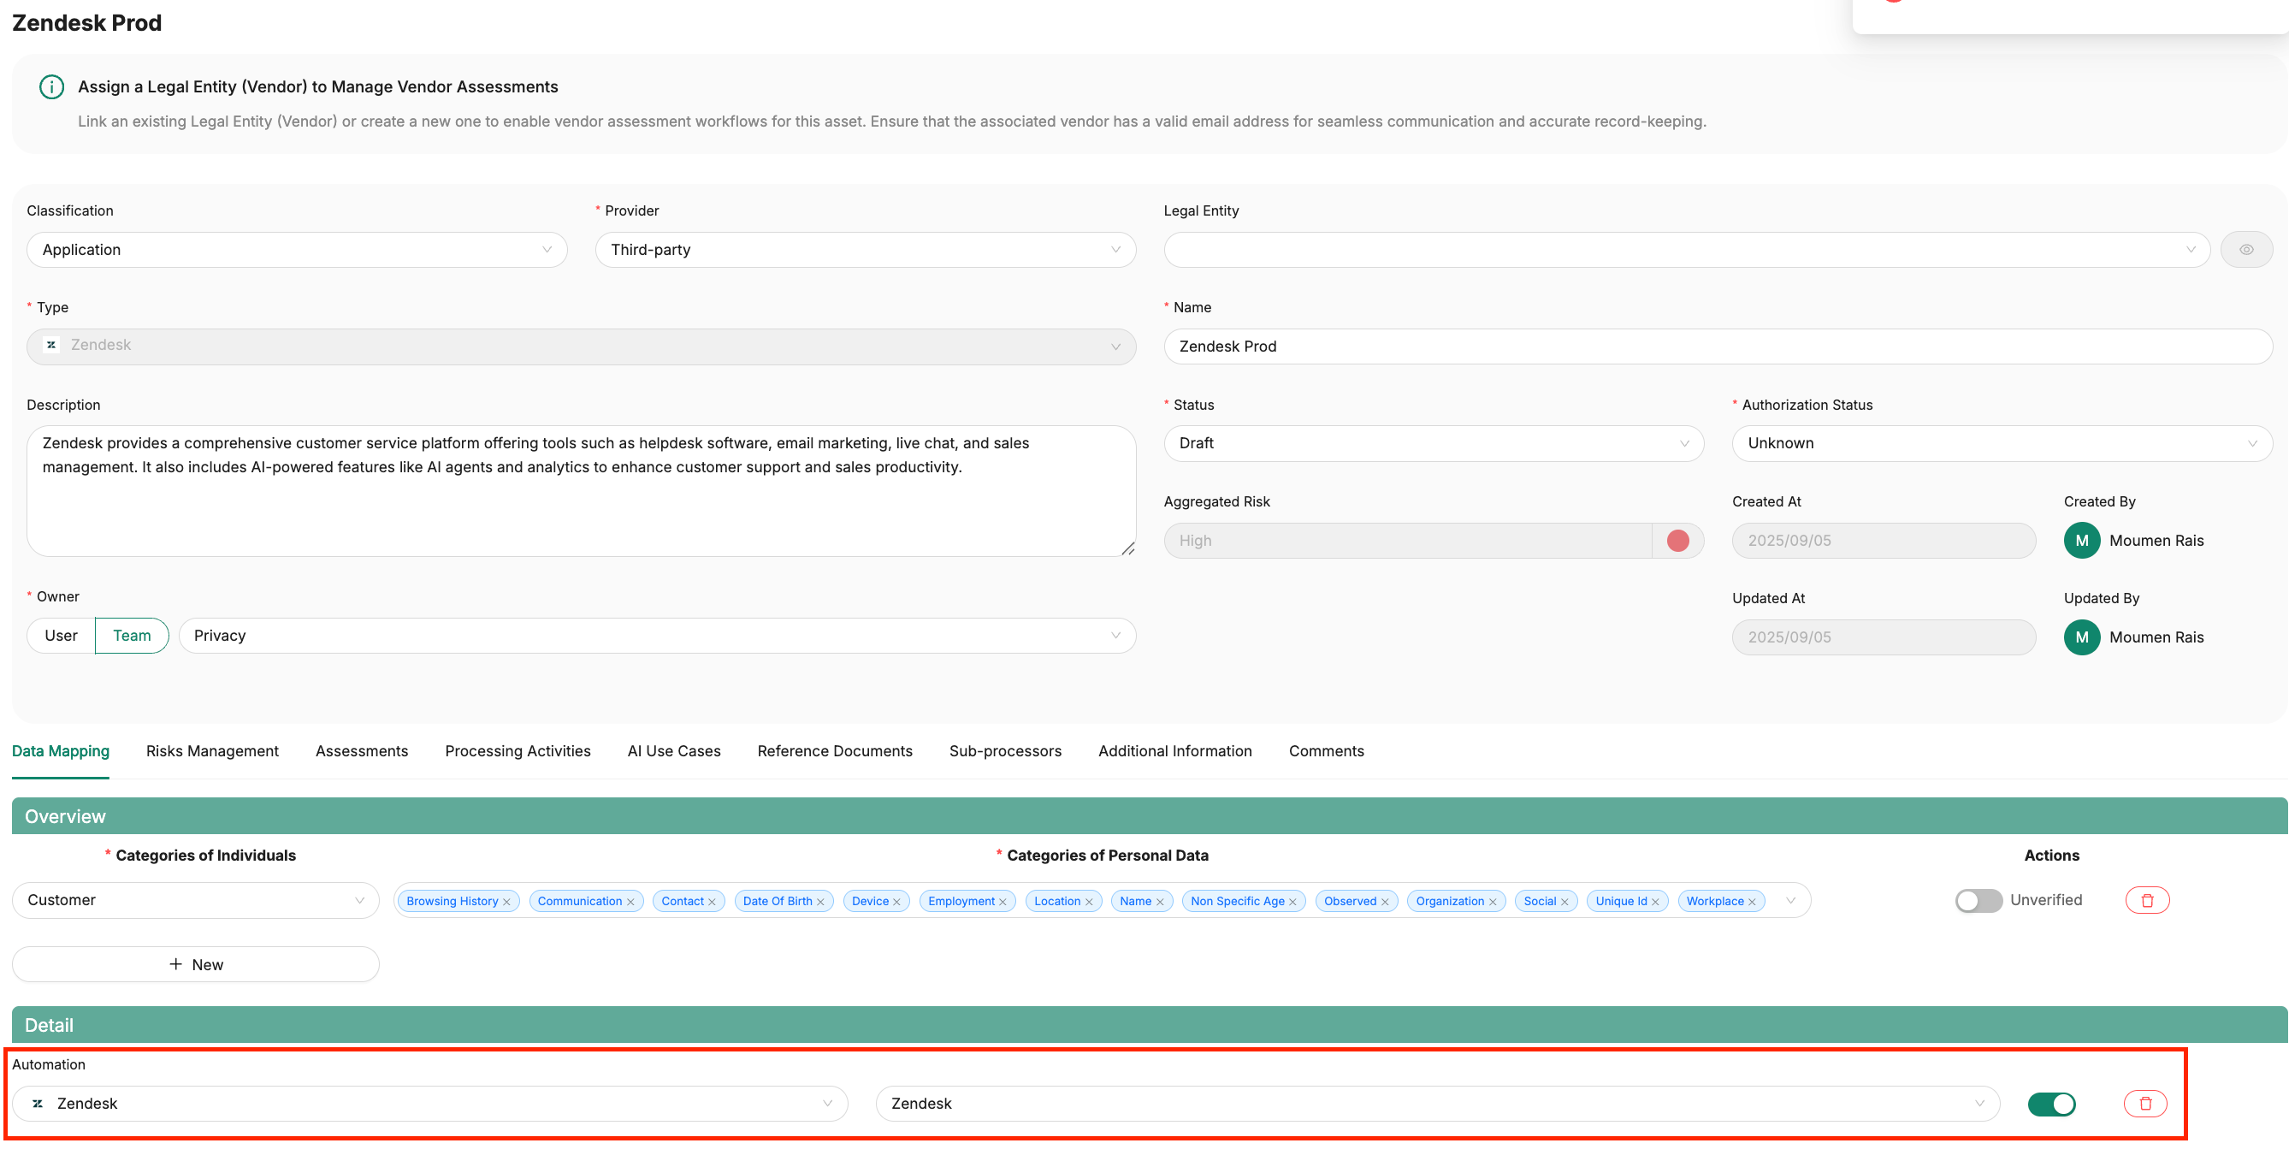Select the User owner option
2289x1155 pixels.
(x=61, y=637)
